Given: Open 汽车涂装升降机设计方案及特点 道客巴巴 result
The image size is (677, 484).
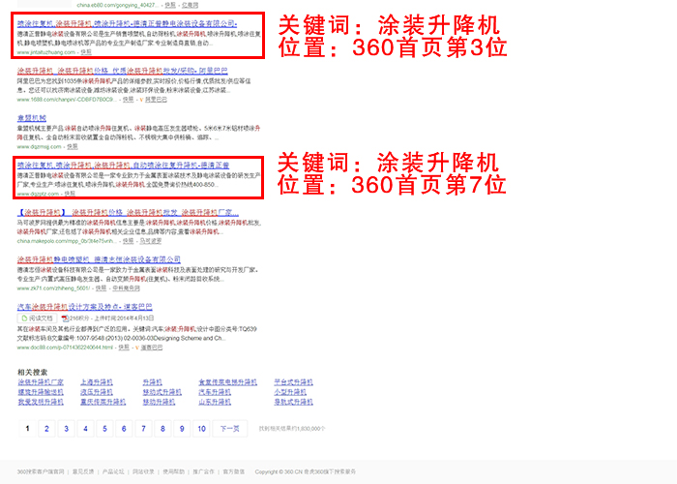Looking at the screenshot, I should 85,307.
